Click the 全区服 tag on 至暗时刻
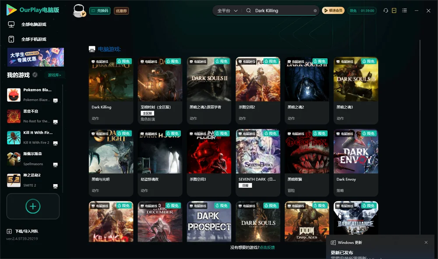The width and height of the screenshot is (438, 259). [x=147, y=113]
